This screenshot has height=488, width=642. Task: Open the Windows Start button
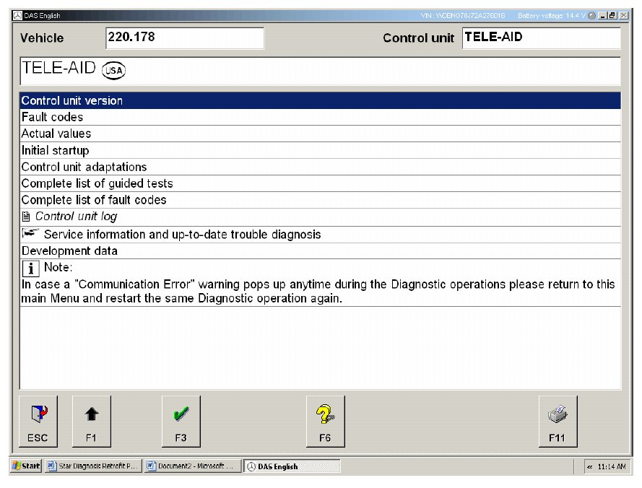25,466
